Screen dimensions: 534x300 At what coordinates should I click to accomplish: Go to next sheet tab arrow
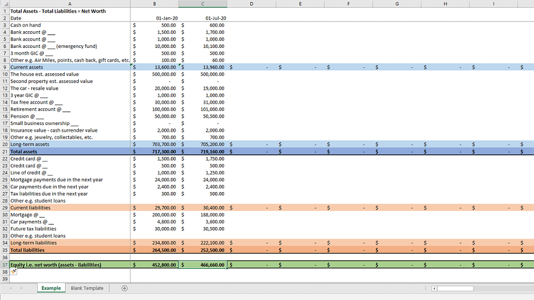point(21,288)
